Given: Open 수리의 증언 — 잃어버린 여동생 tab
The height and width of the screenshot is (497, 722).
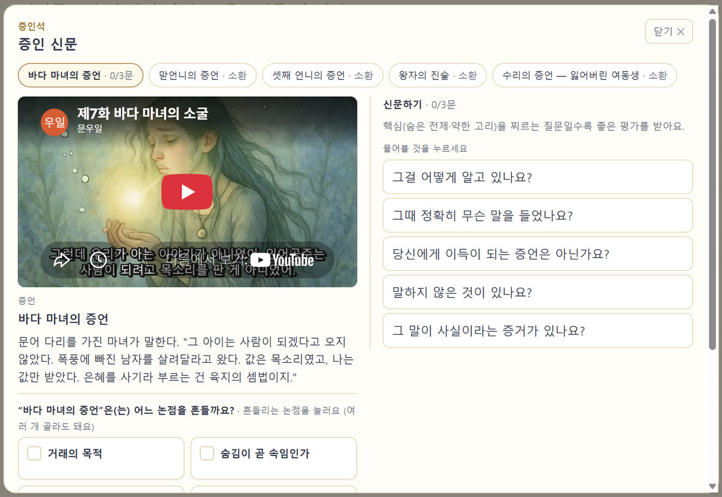Looking at the screenshot, I should tap(585, 75).
